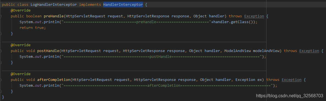The image size is (326, 101).
Task: Click System.out.println in the afterCompletion body
Action: click(x=39, y=85)
